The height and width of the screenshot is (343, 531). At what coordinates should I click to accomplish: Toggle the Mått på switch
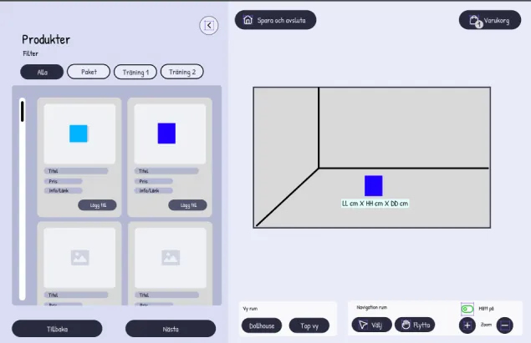[467, 309]
